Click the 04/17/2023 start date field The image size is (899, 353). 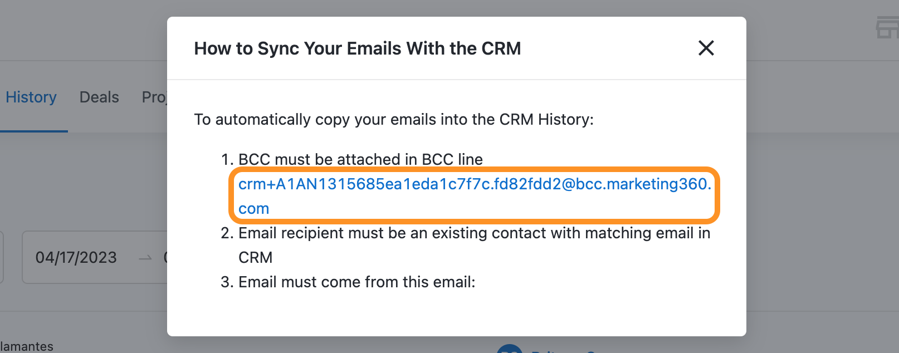click(76, 258)
